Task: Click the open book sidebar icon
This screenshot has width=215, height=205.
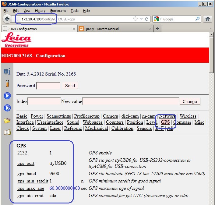Action: [7, 132]
